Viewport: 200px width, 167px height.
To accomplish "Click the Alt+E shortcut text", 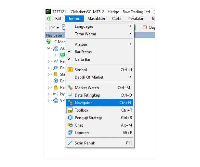I will pos(127,133).
